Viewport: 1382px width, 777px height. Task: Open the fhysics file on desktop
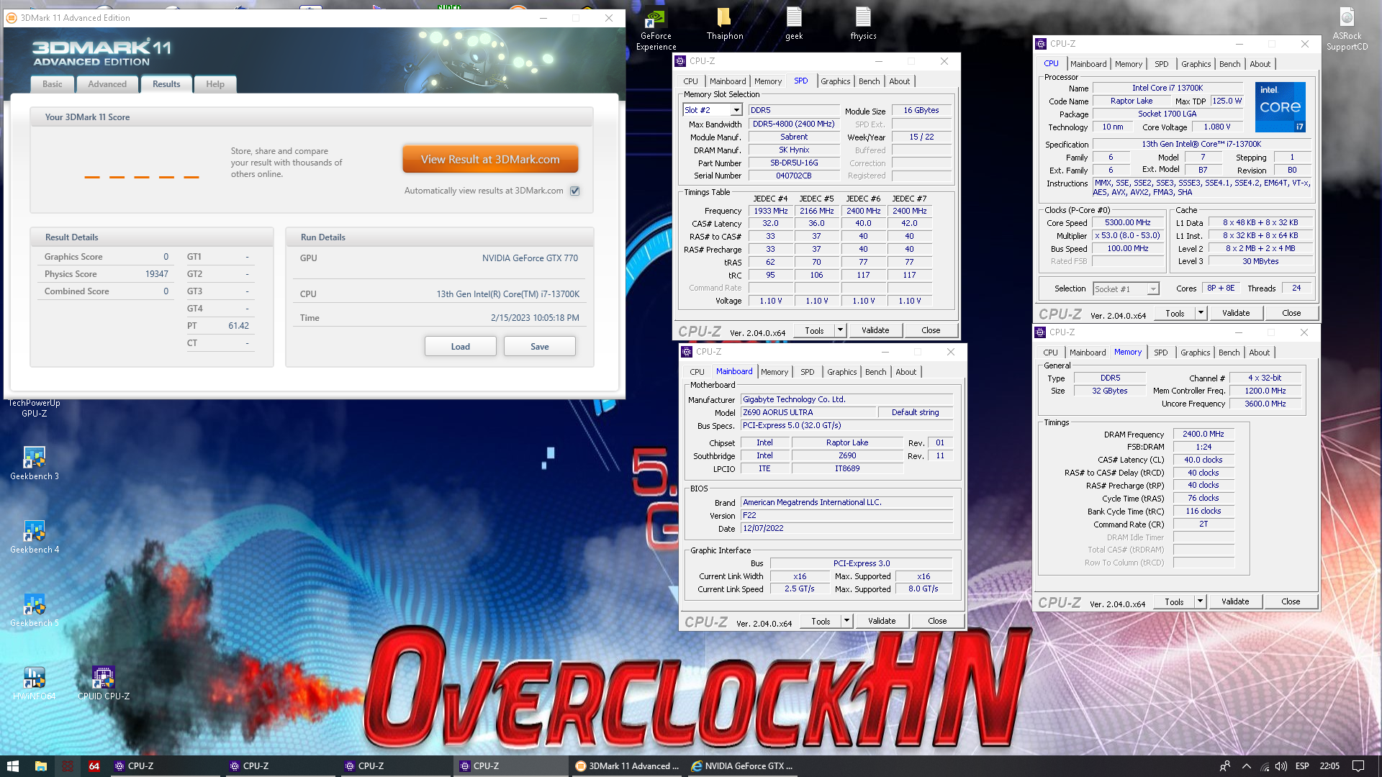click(863, 24)
